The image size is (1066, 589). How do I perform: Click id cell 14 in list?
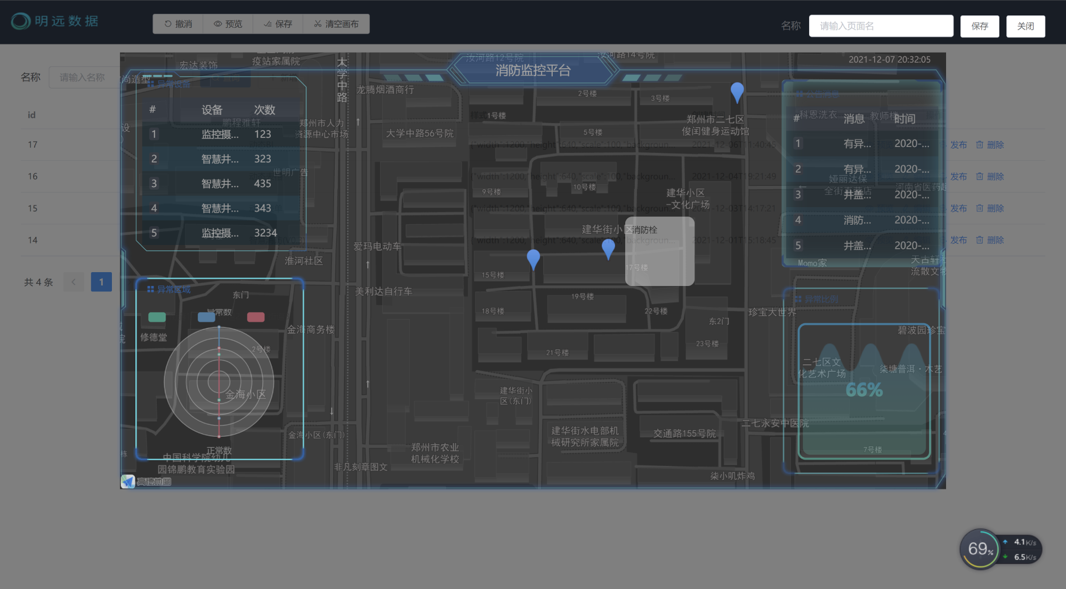pyautogui.click(x=33, y=240)
